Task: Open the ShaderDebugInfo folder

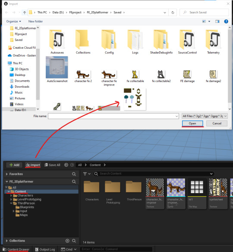Action: [x=161, y=42]
